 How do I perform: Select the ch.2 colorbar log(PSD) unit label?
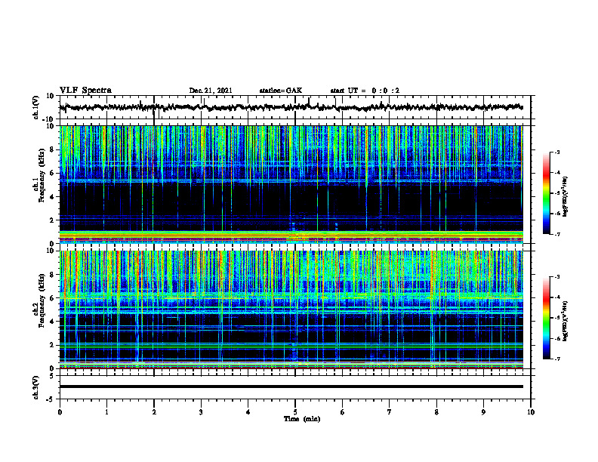click(x=565, y=321)
